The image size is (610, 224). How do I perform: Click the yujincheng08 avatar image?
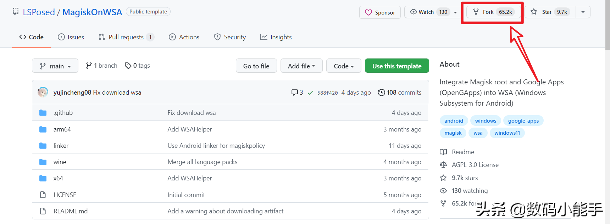click(x=43, y=93)
